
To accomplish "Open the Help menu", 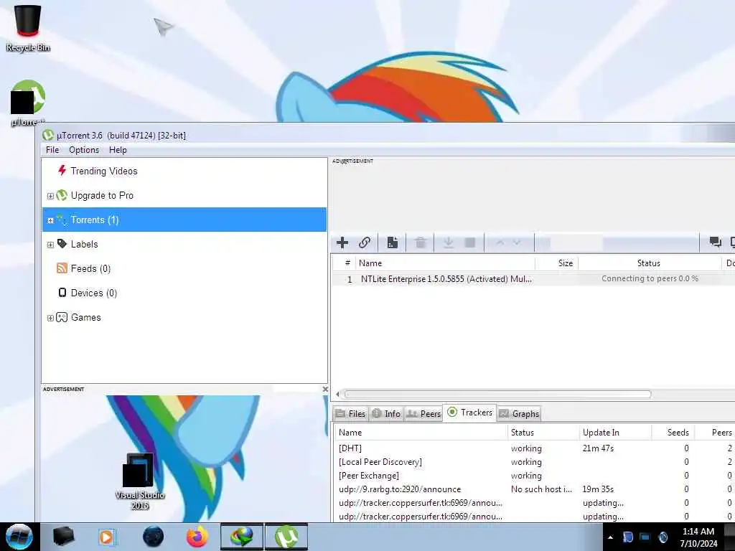I will point(118,150).
